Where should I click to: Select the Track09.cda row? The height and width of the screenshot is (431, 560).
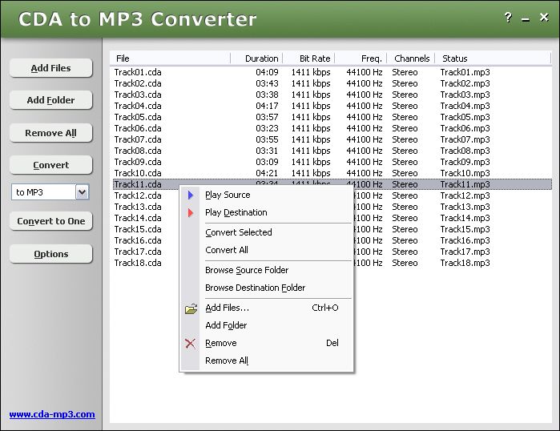[x=332, y=162]
